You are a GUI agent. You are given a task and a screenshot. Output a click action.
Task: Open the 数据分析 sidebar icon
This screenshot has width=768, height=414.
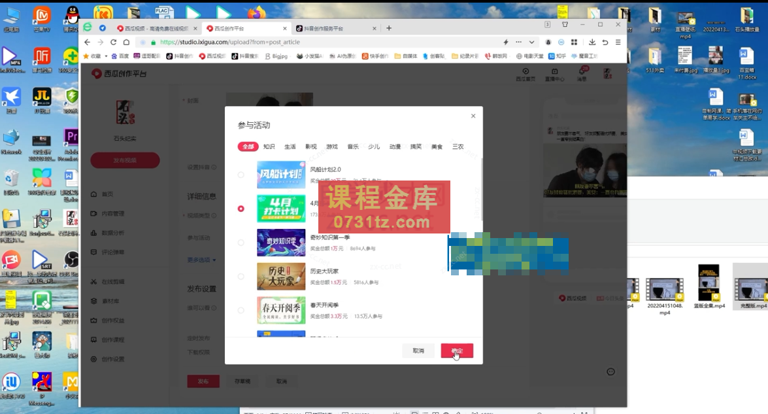click(x=93, y=233)
